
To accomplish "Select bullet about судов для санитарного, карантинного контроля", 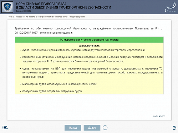I will point(84,50).
